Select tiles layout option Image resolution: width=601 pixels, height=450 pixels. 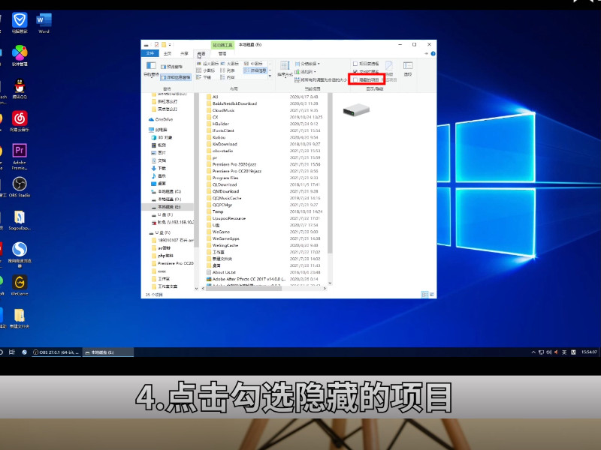click(x=204, y=77)
